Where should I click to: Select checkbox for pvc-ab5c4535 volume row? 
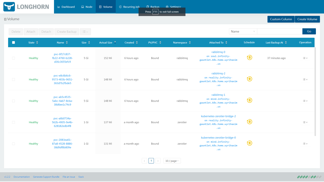tap(13, 101)
